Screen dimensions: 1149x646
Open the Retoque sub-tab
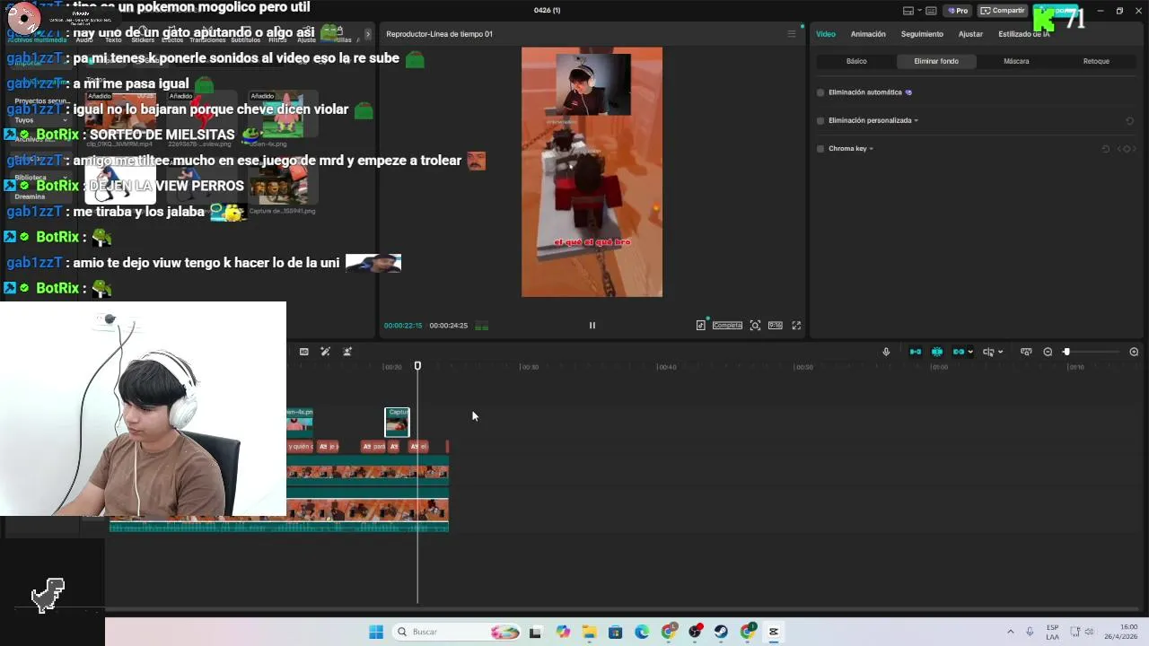pos(1096,61)
